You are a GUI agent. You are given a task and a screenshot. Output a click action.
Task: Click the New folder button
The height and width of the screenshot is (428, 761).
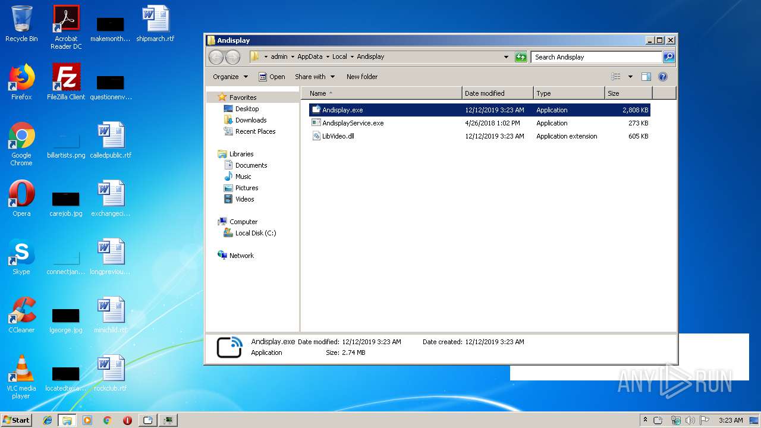coord(361,77)
